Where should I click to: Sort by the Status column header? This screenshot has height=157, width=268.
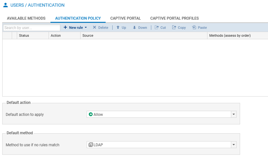(x=24, y=35)
